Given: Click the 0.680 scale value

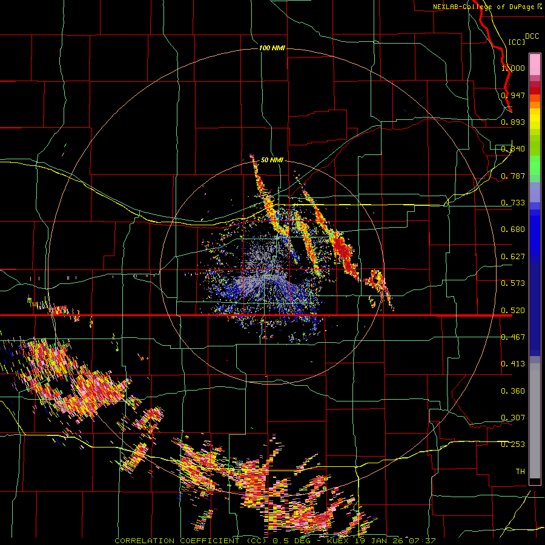Looking at the screenshot, I should (513, 230).
